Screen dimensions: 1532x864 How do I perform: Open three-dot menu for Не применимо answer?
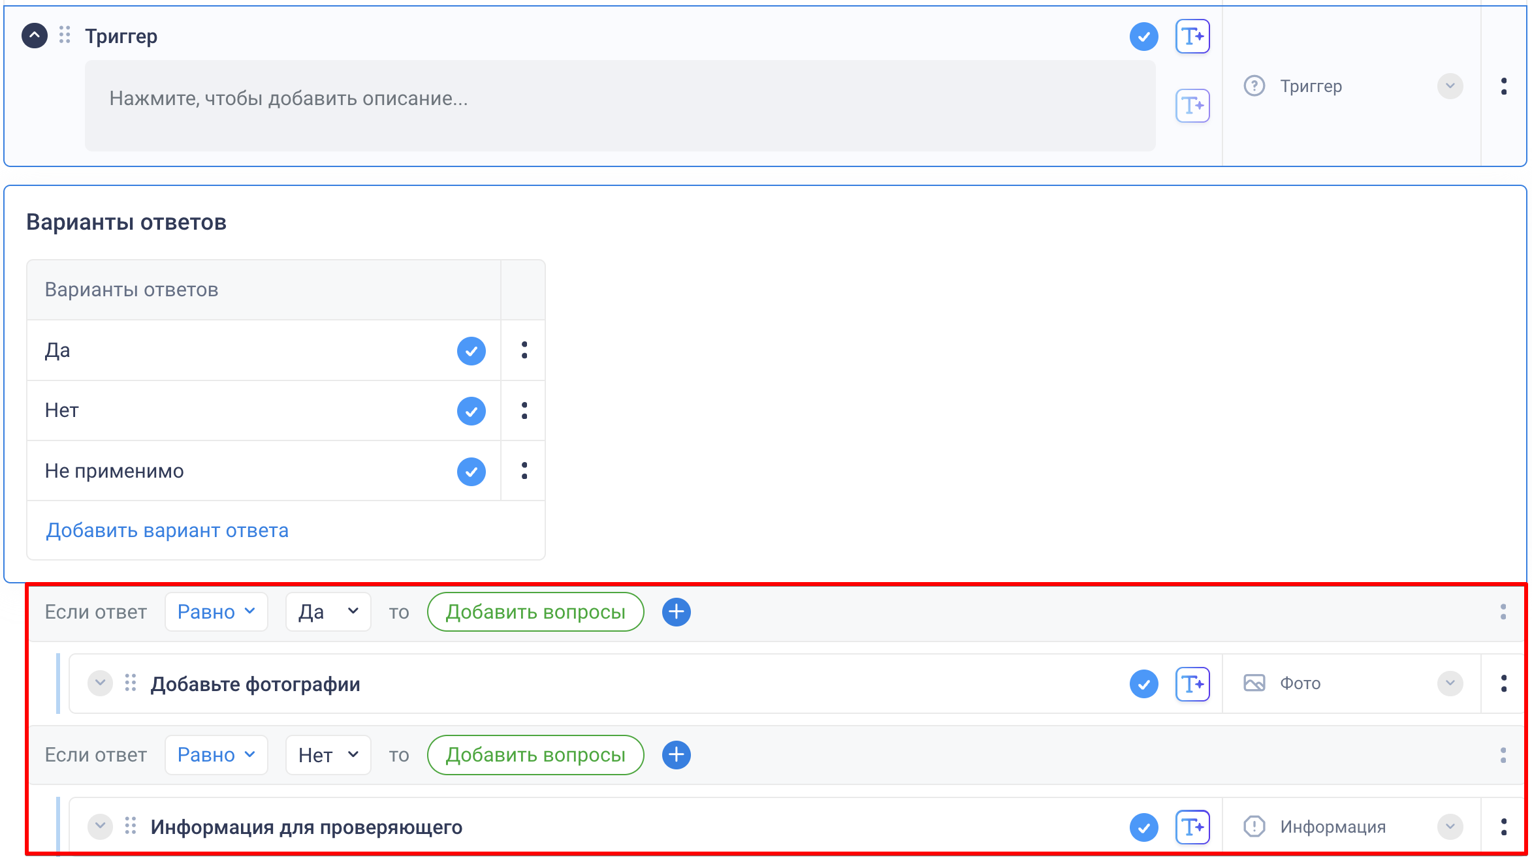pyautogui.click(x=524, y=471)
